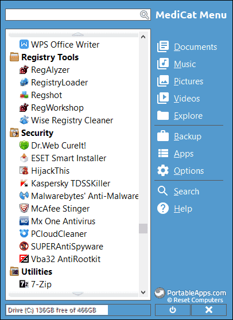Click the list's bottom scroll-down strip
Viewport: 233px width, 320px height.
(x=73, y=294)
